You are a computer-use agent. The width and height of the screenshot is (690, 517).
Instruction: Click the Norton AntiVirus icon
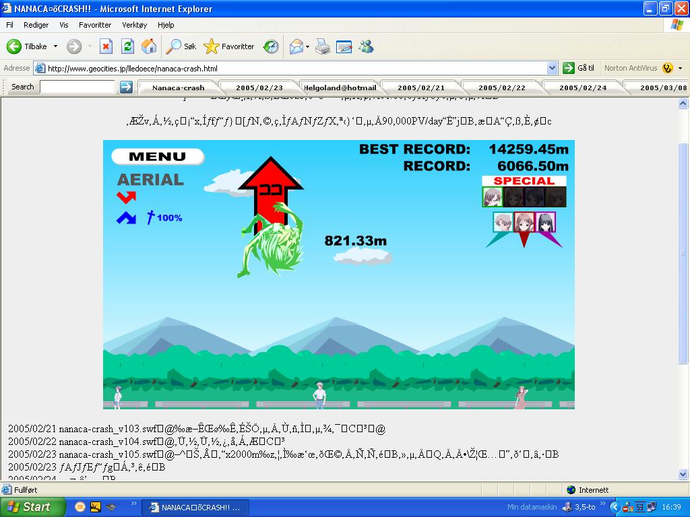[668, 68]
